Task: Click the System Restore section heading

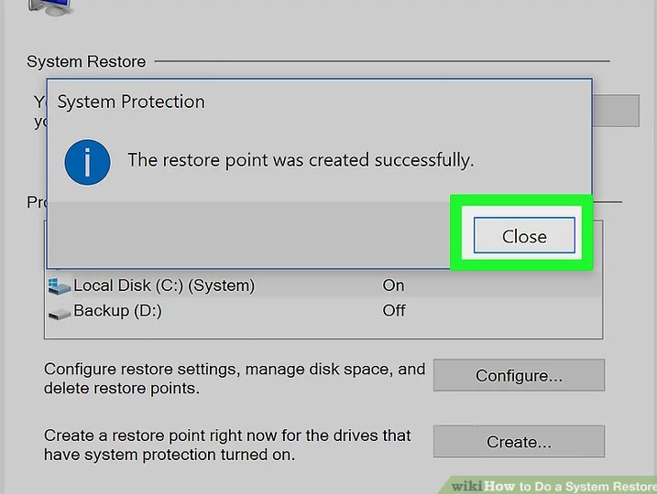Action: click(x=86, y=62)
